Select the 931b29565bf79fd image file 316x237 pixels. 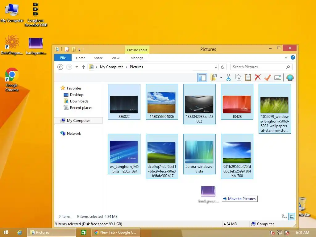click(237, 156)
